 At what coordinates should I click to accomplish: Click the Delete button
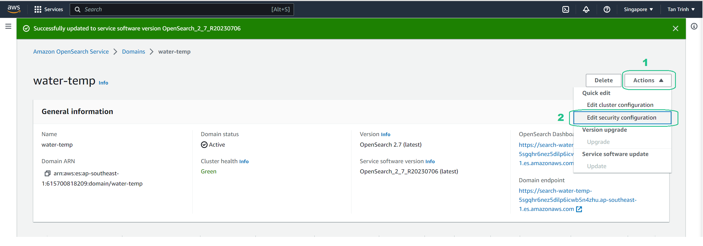[x=603, y=80]
